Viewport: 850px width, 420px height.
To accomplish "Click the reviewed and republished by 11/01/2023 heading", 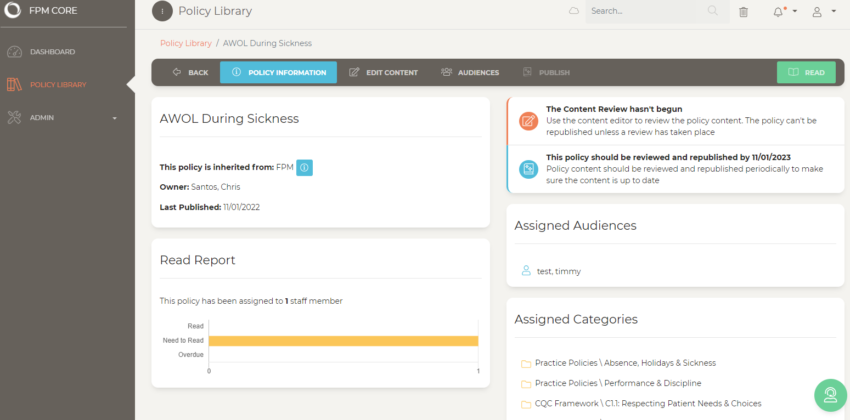I will 668,157.
